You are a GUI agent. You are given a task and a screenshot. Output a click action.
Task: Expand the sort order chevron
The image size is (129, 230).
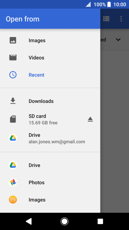118,40
